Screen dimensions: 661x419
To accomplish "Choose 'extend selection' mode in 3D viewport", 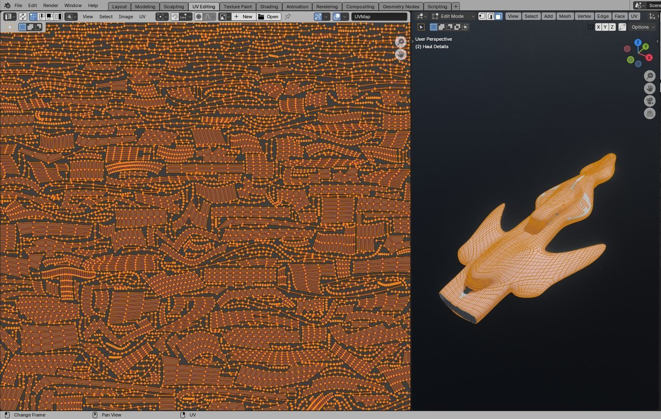I will pos(441,27).
